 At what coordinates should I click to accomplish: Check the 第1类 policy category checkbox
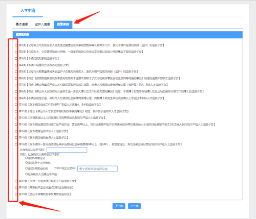16,45
